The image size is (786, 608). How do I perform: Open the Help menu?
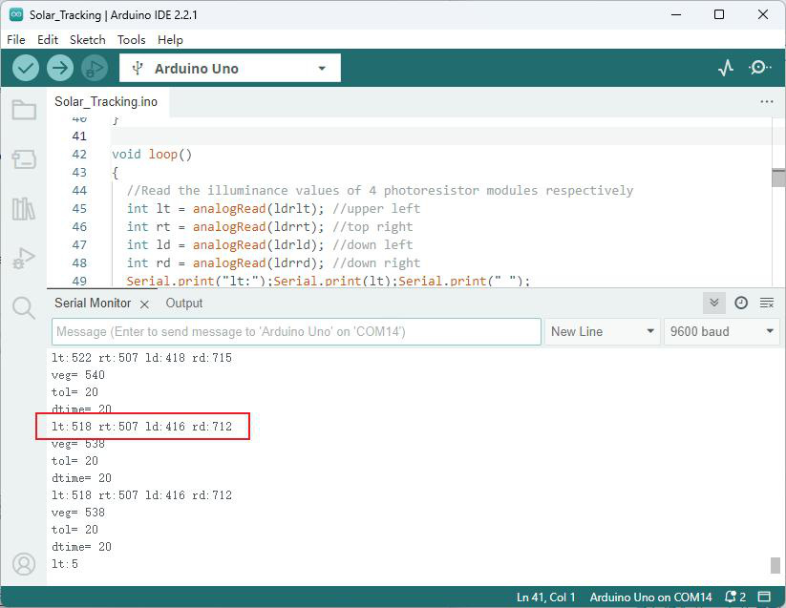170,39
